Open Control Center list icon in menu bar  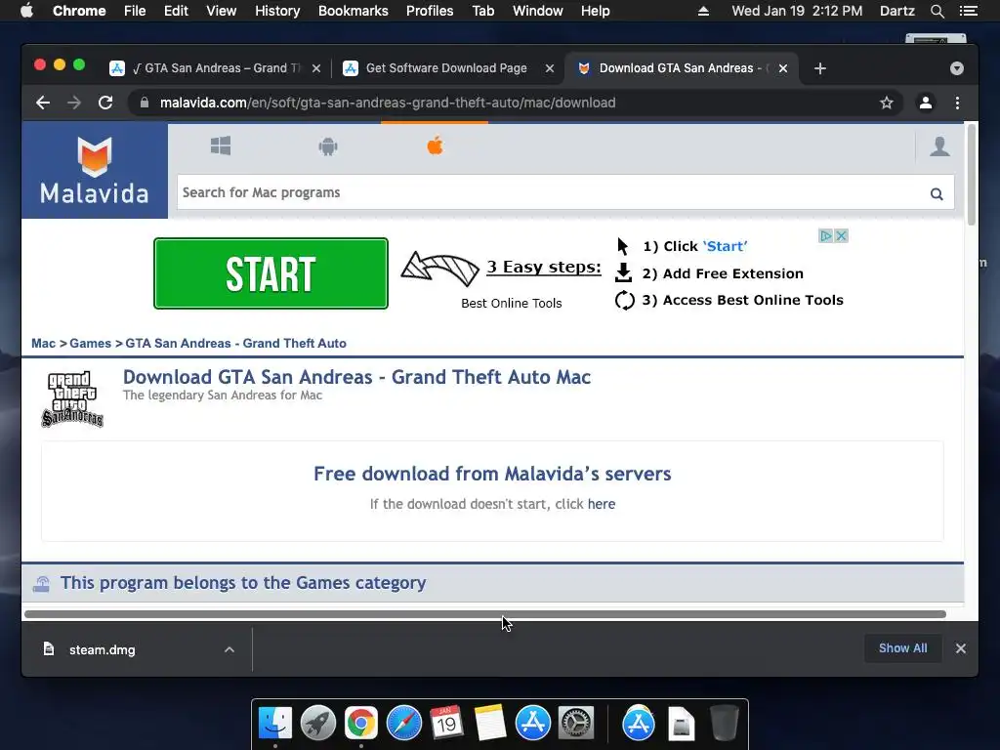(x=968, y=11)
